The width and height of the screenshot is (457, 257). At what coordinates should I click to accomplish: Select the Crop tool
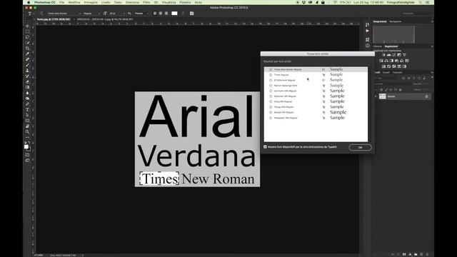[x=27, y=48]
